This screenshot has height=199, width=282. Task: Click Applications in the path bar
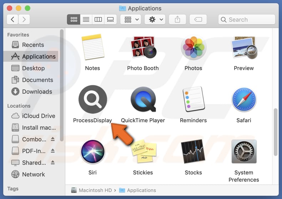[x=138, y=190]
